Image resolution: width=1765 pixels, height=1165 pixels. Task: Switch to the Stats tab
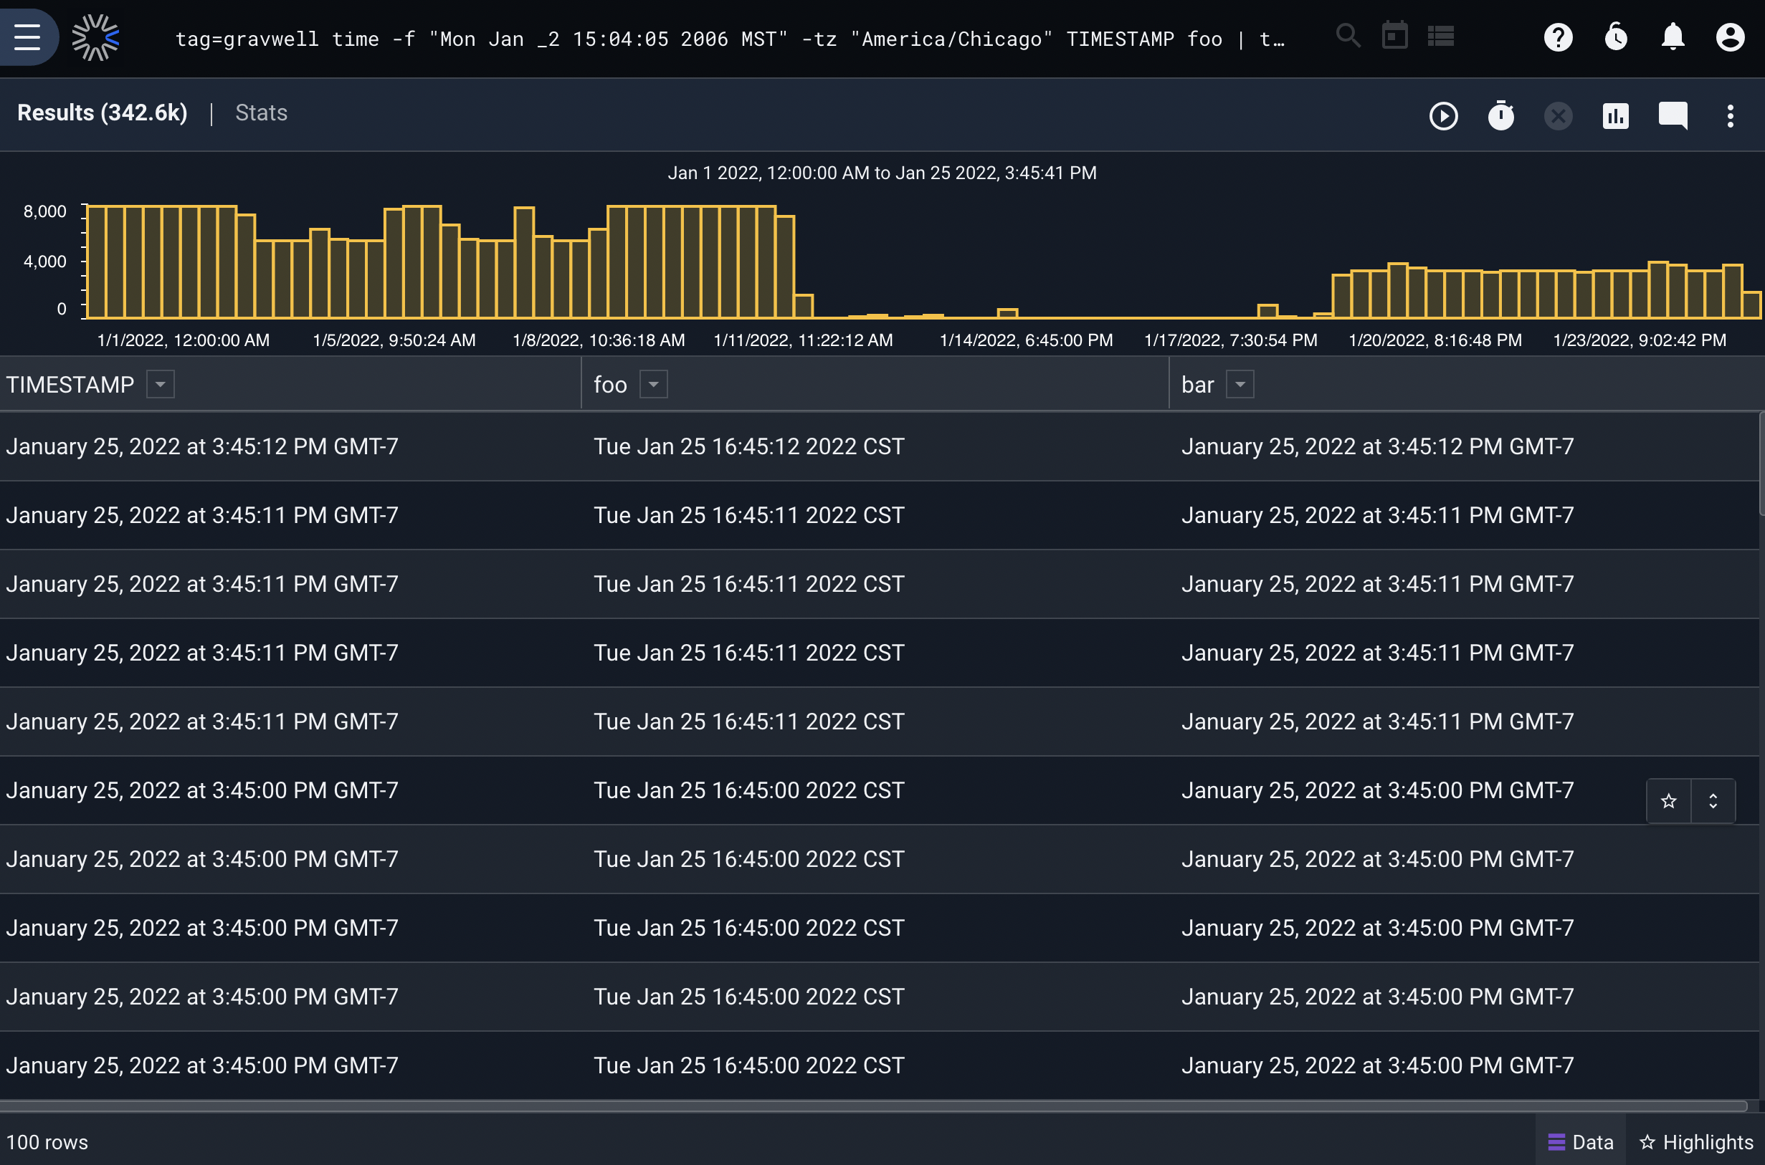tap(261, 113)
